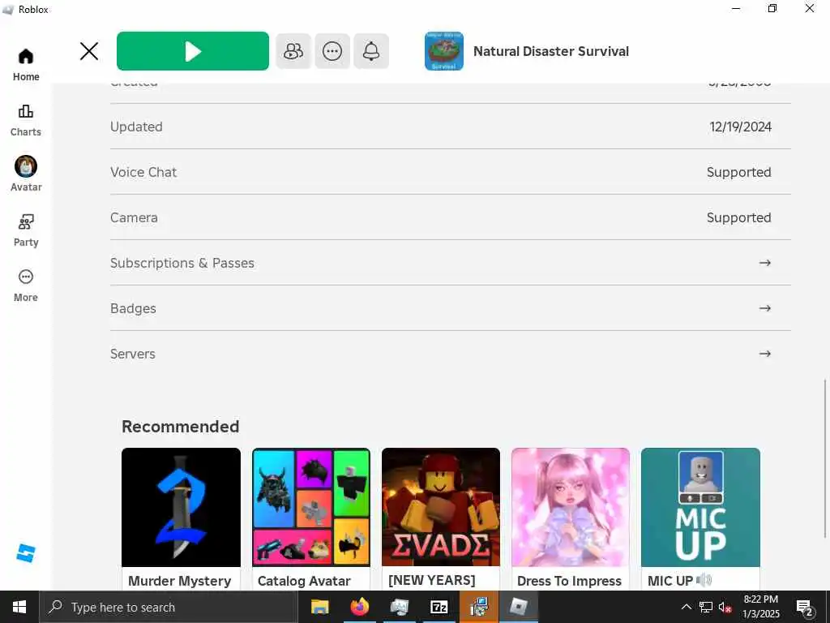Viewport: 830px width, 623px height.
Task: Click the Updated row label
Action: [x=136, y=127]
